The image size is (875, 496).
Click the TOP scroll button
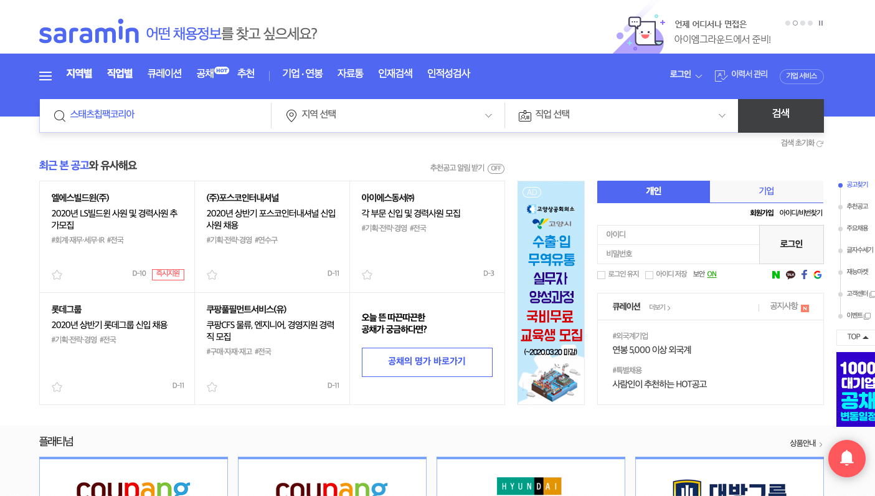857,337
